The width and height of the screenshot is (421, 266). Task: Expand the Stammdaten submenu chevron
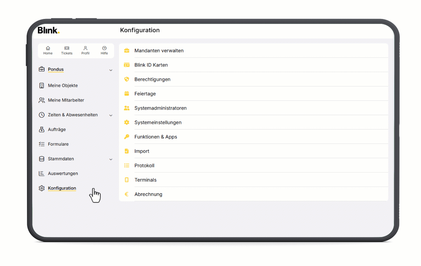click(111, 159)
